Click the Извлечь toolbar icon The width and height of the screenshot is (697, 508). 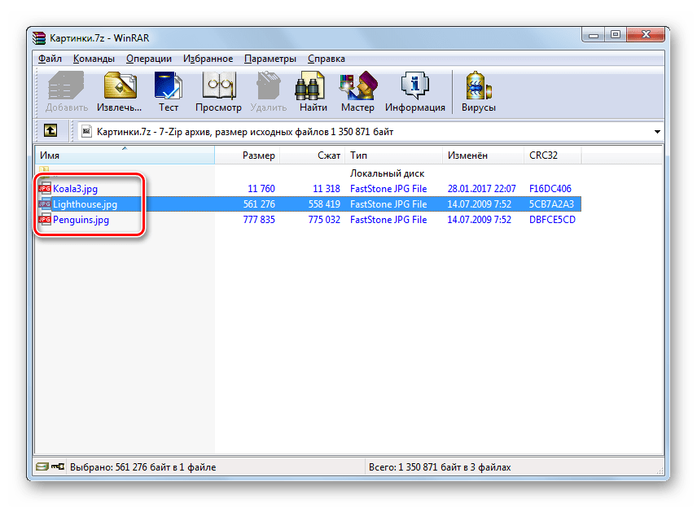[120, 91]
